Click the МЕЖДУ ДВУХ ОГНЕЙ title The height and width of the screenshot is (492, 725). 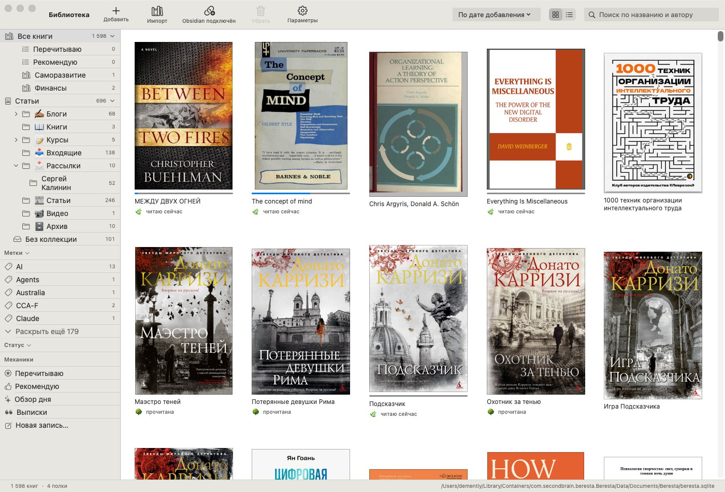tap(167, 201)
